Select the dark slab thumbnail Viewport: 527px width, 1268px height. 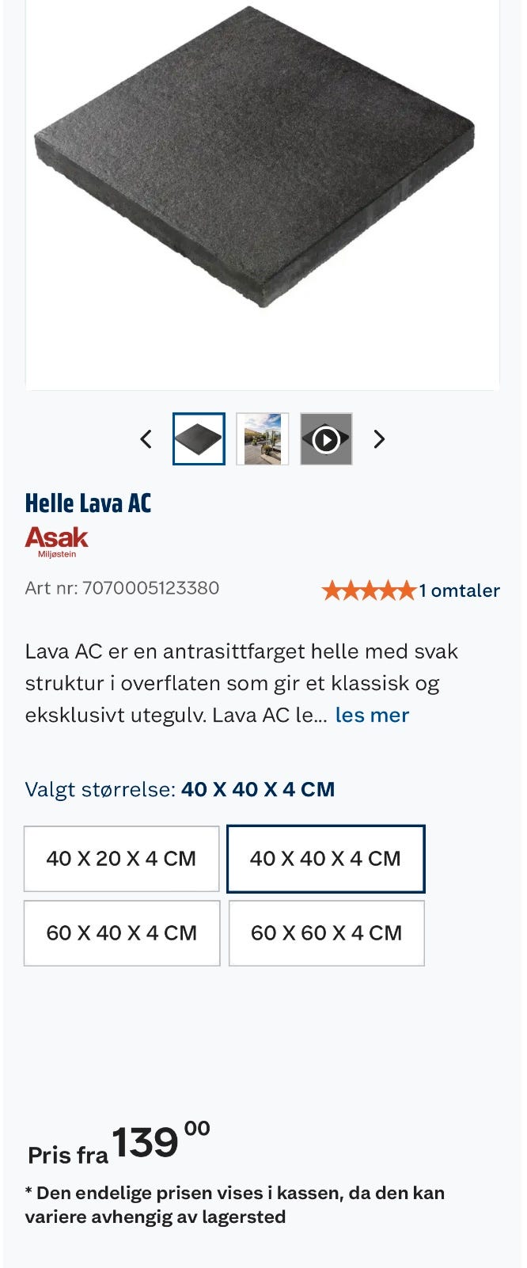(199, 438)
